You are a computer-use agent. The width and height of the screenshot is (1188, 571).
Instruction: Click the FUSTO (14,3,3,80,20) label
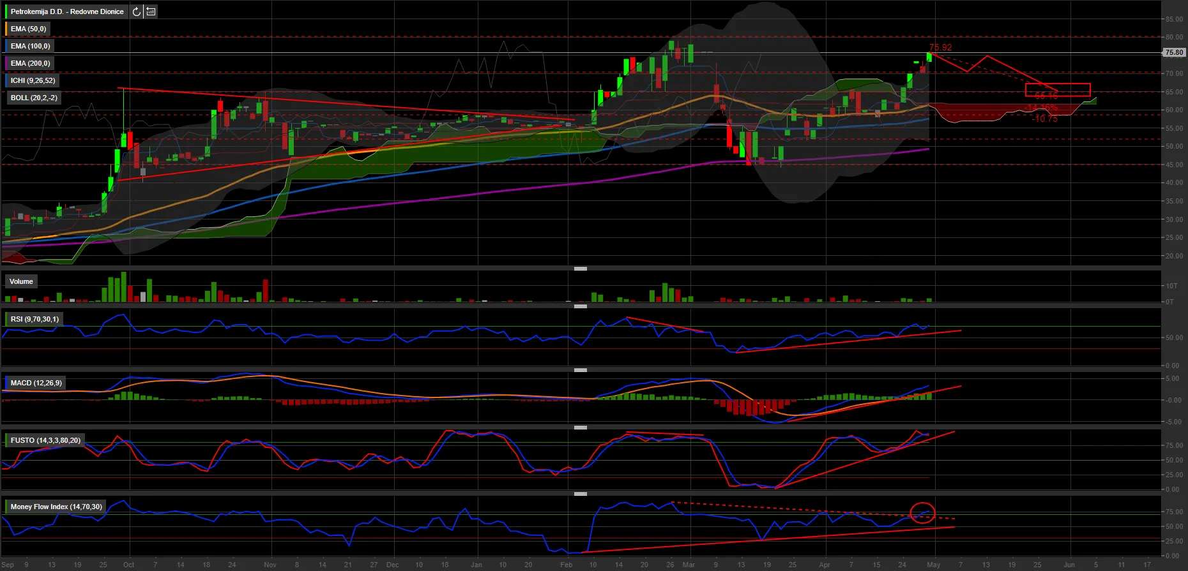pyautogui.click(x=45, y=440)
